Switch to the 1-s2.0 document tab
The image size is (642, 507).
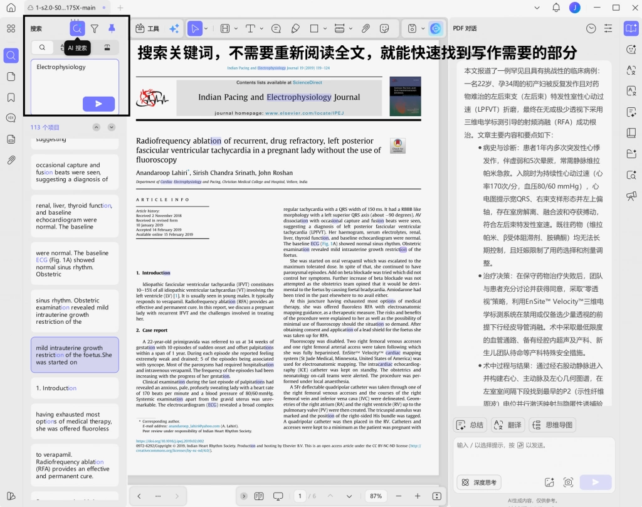pos(65,8)
